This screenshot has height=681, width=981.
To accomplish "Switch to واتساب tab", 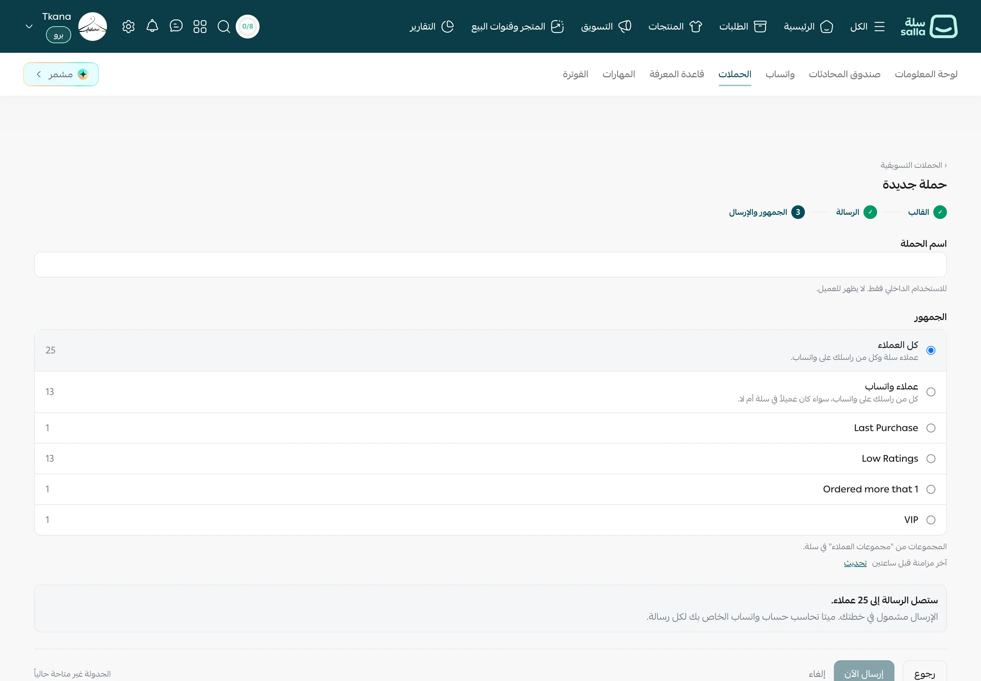I will [780, 74].
